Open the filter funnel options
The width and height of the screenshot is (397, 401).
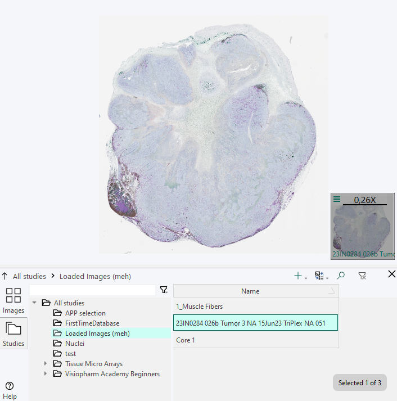point(164,290)
